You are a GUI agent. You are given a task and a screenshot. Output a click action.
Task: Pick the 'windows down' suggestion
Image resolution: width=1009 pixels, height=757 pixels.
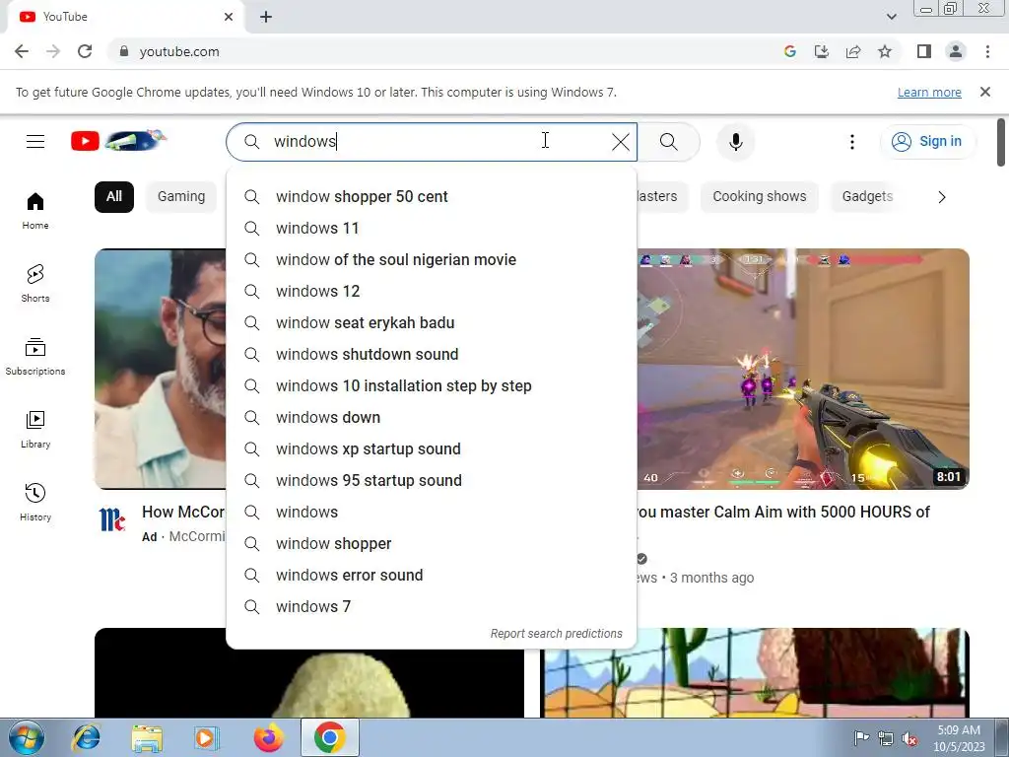(x=432, y=417)
